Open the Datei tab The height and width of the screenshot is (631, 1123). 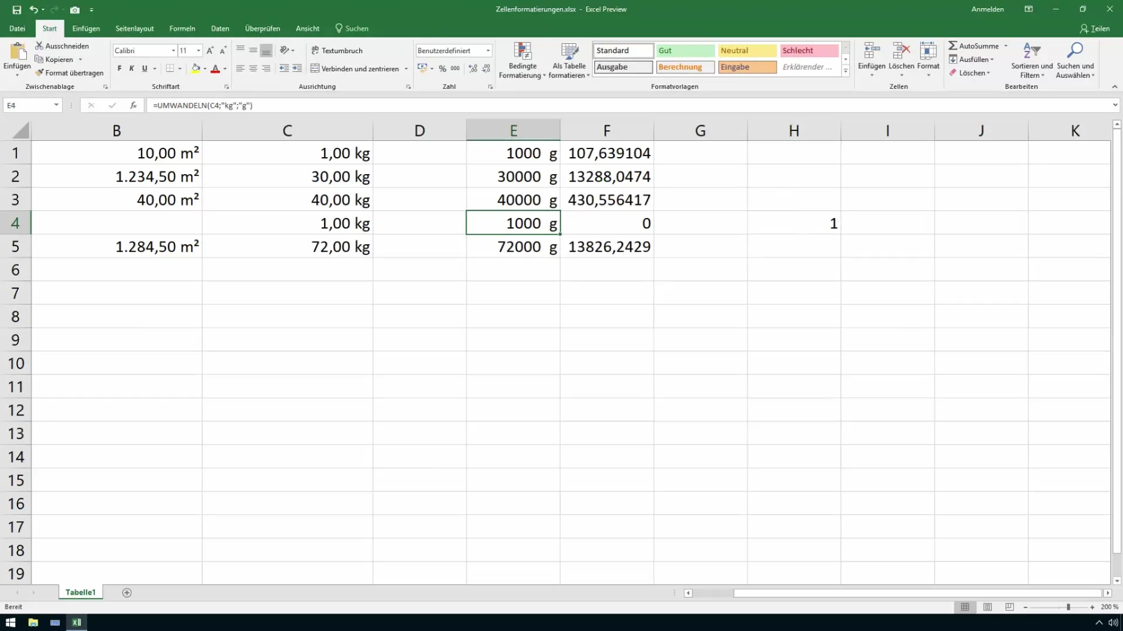point(17,28)
